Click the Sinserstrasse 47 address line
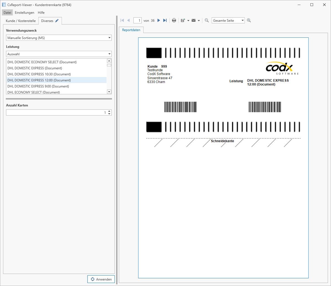This screenshot has width=331, height=286. pyautogui.click(x=160, y=78)
